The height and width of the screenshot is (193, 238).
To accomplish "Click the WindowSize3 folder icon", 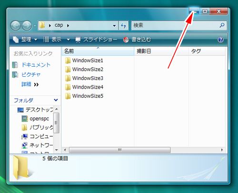I will pyautogui.click(x=68, y=78).
